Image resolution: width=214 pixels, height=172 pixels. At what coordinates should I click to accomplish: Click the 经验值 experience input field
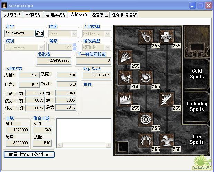tap(53, 60)
